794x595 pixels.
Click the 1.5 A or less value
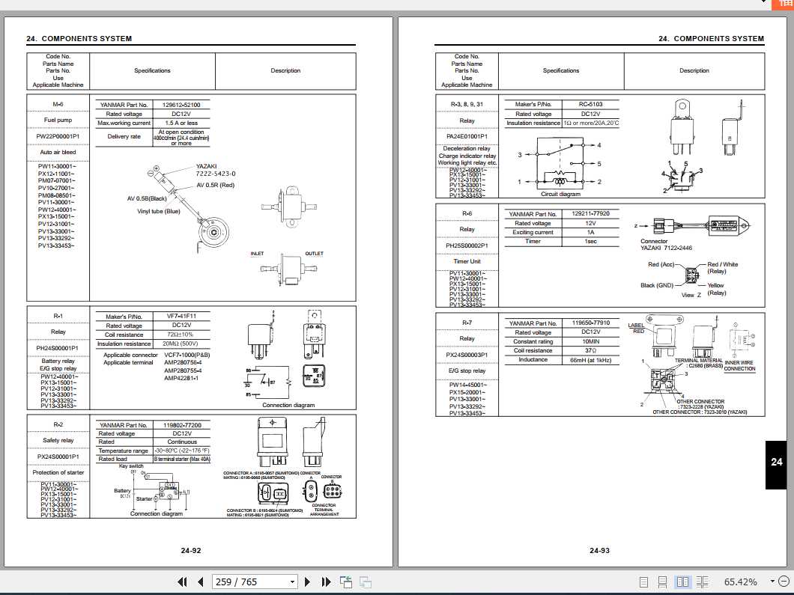[181, 123]
